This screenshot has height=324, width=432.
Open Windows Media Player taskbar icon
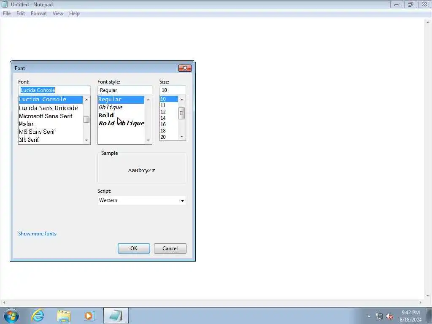point(89,316)
